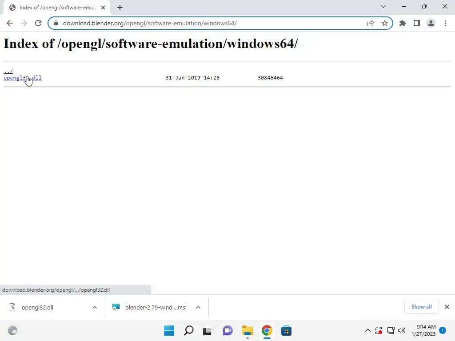Open the tab search dropdown arrow
The image size is (455, 341).
[383, 6]
